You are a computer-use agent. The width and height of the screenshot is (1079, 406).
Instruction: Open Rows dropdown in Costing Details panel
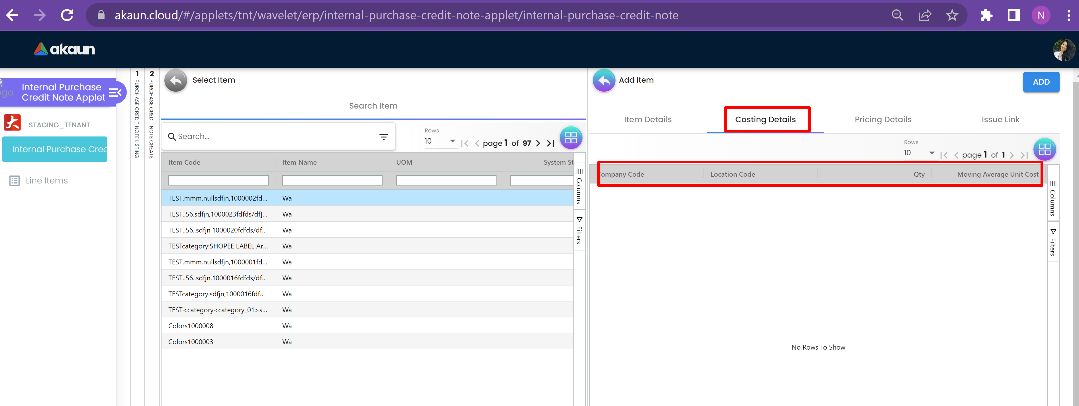click(919, 153)
